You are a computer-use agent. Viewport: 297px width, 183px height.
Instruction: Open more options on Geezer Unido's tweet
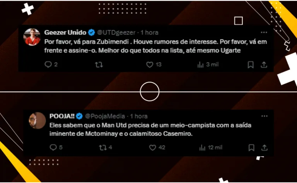[x=264, y=32]
